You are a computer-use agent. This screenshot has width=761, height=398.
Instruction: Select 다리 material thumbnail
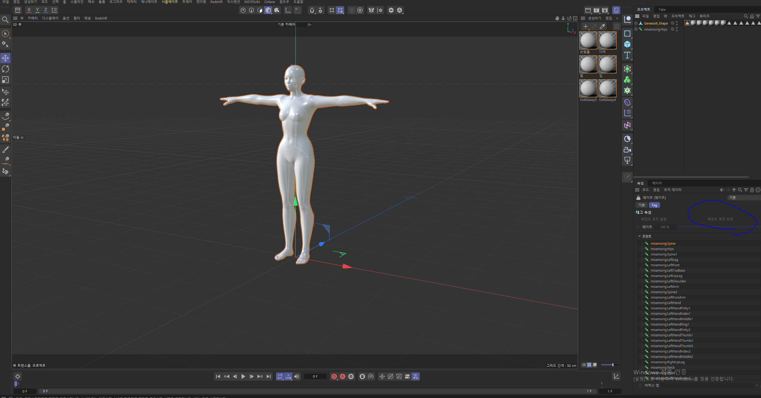tap(607, 40)
